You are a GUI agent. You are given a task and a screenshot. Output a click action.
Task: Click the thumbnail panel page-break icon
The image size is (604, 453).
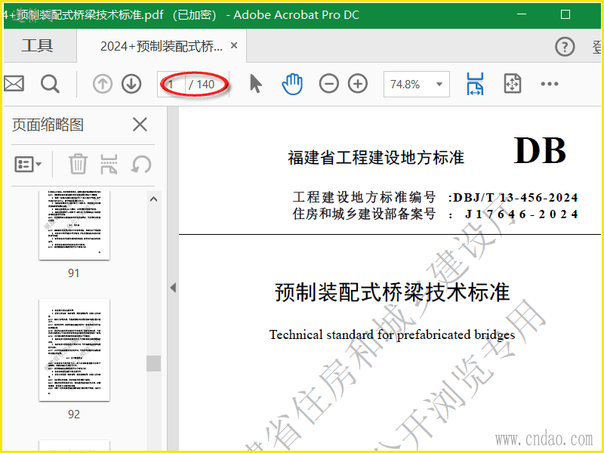point(109,164)
